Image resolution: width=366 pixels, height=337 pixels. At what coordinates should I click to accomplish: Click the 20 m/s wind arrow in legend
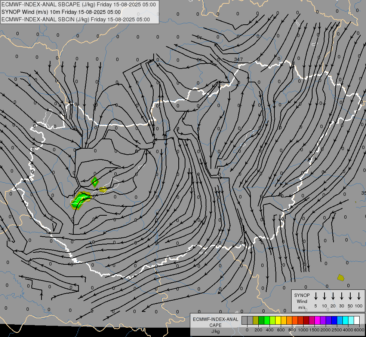pos(333,296)
